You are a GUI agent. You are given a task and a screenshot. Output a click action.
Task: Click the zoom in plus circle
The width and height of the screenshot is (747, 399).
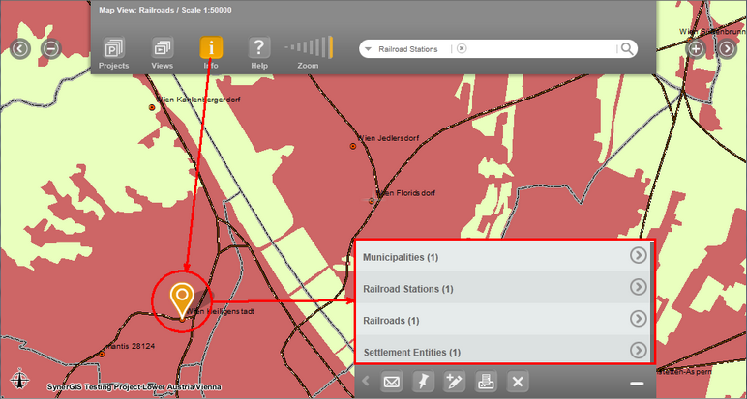tap(696, 49)
